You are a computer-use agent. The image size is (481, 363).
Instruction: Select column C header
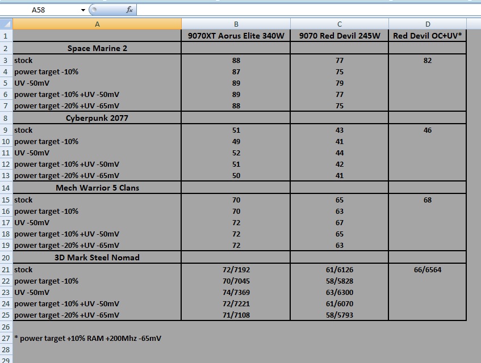pyautogui.click(x=339, y=24)
